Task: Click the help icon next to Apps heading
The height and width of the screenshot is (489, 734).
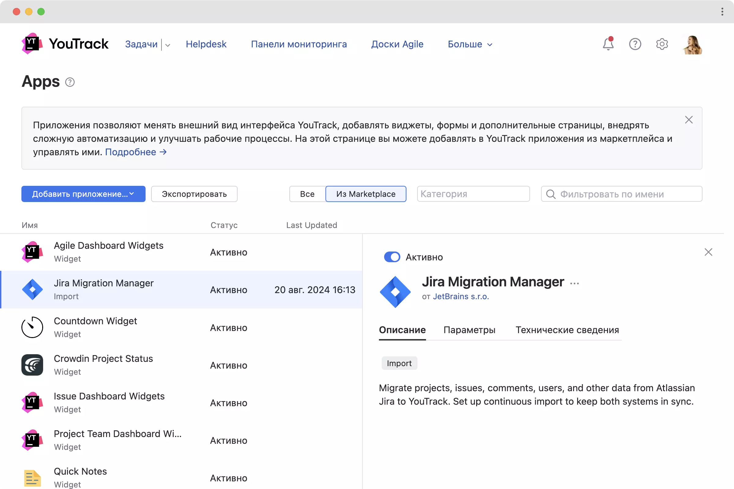Action: [x=70, y=82]
